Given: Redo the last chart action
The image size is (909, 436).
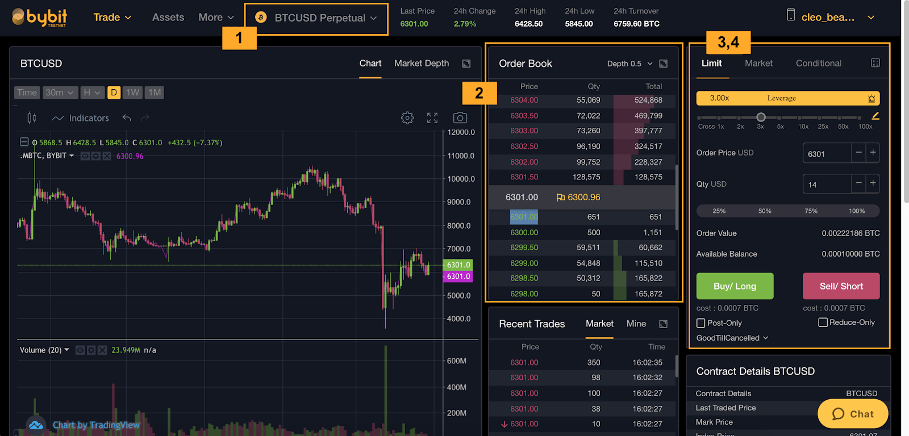Looking at the screenshot, I should coord(145,118).
